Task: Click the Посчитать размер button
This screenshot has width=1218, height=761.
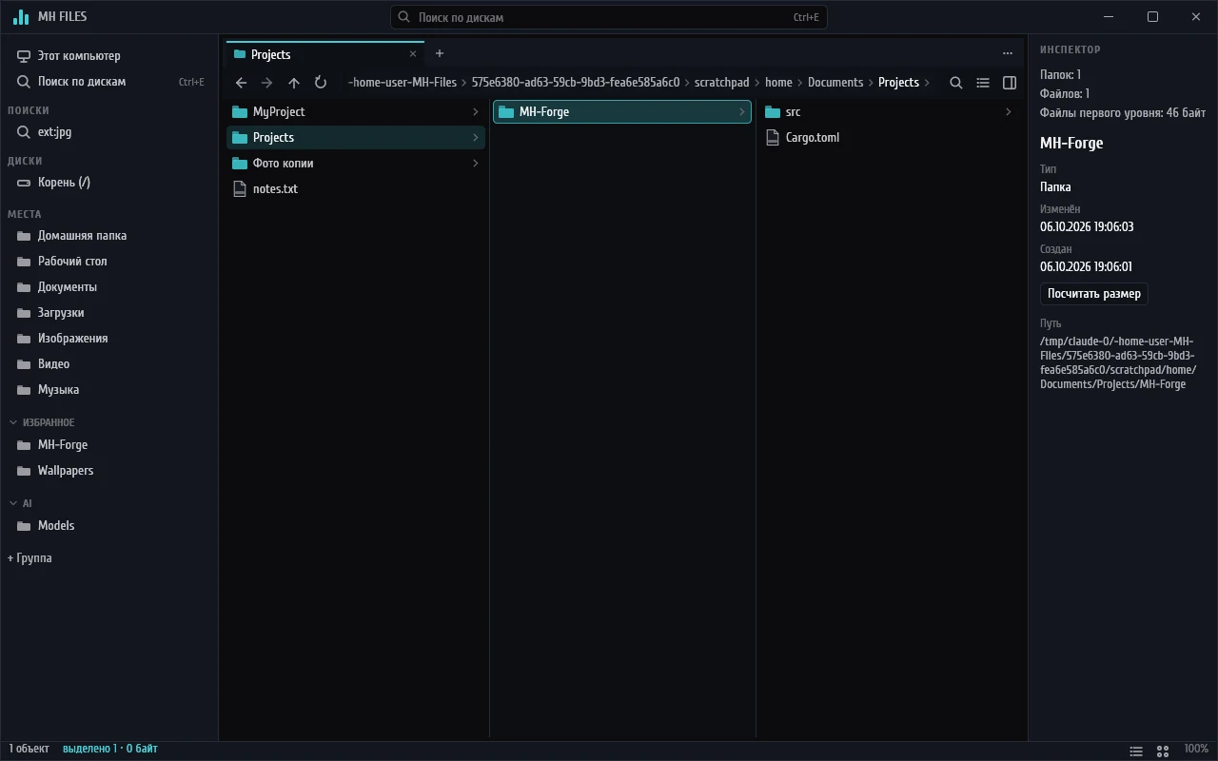Action: coord(1094,294)
